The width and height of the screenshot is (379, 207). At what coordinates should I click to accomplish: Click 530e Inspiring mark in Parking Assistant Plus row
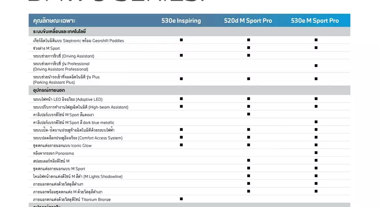click(181, 79)
